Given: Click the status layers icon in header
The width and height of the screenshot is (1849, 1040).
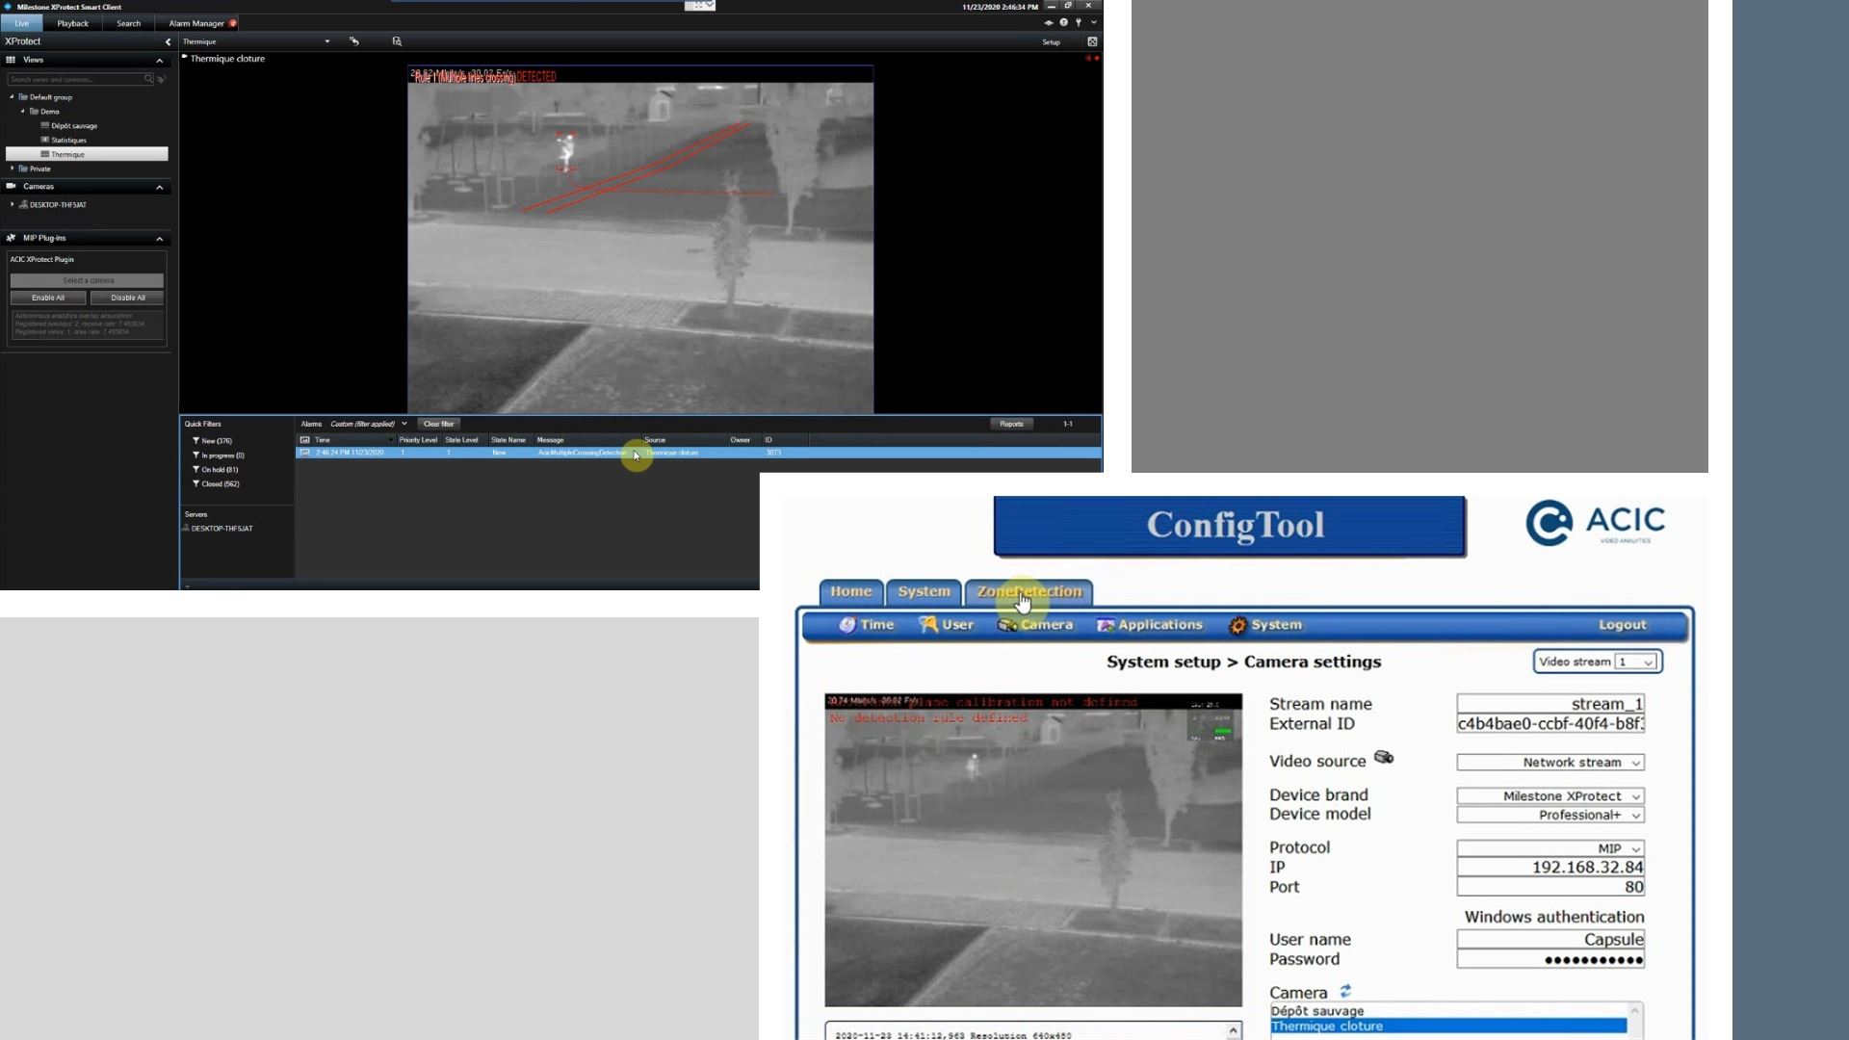Looking at the screenshot, I should 1049,22.
